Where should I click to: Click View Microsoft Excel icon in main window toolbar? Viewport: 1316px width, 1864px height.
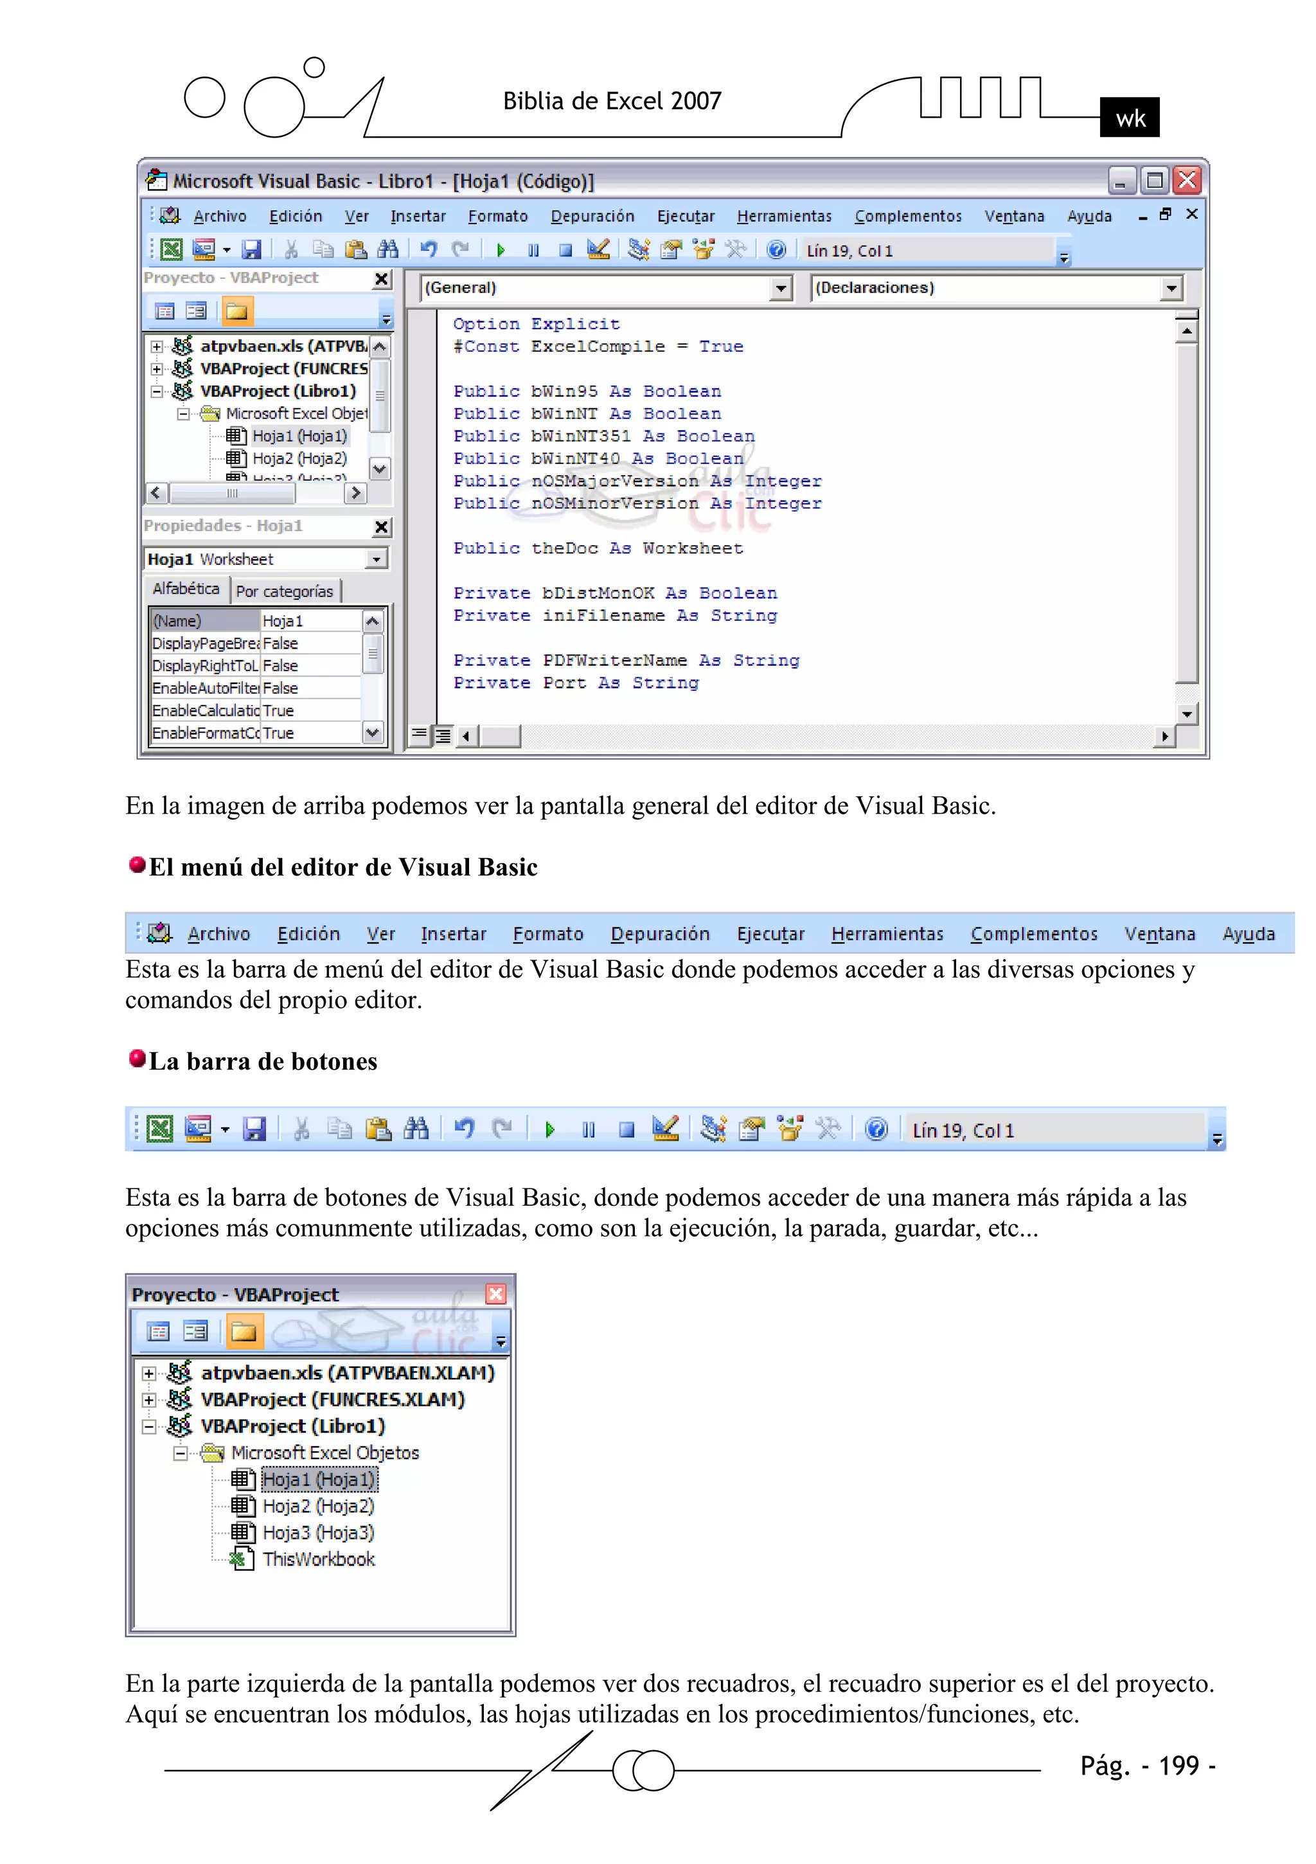[170, 250]
